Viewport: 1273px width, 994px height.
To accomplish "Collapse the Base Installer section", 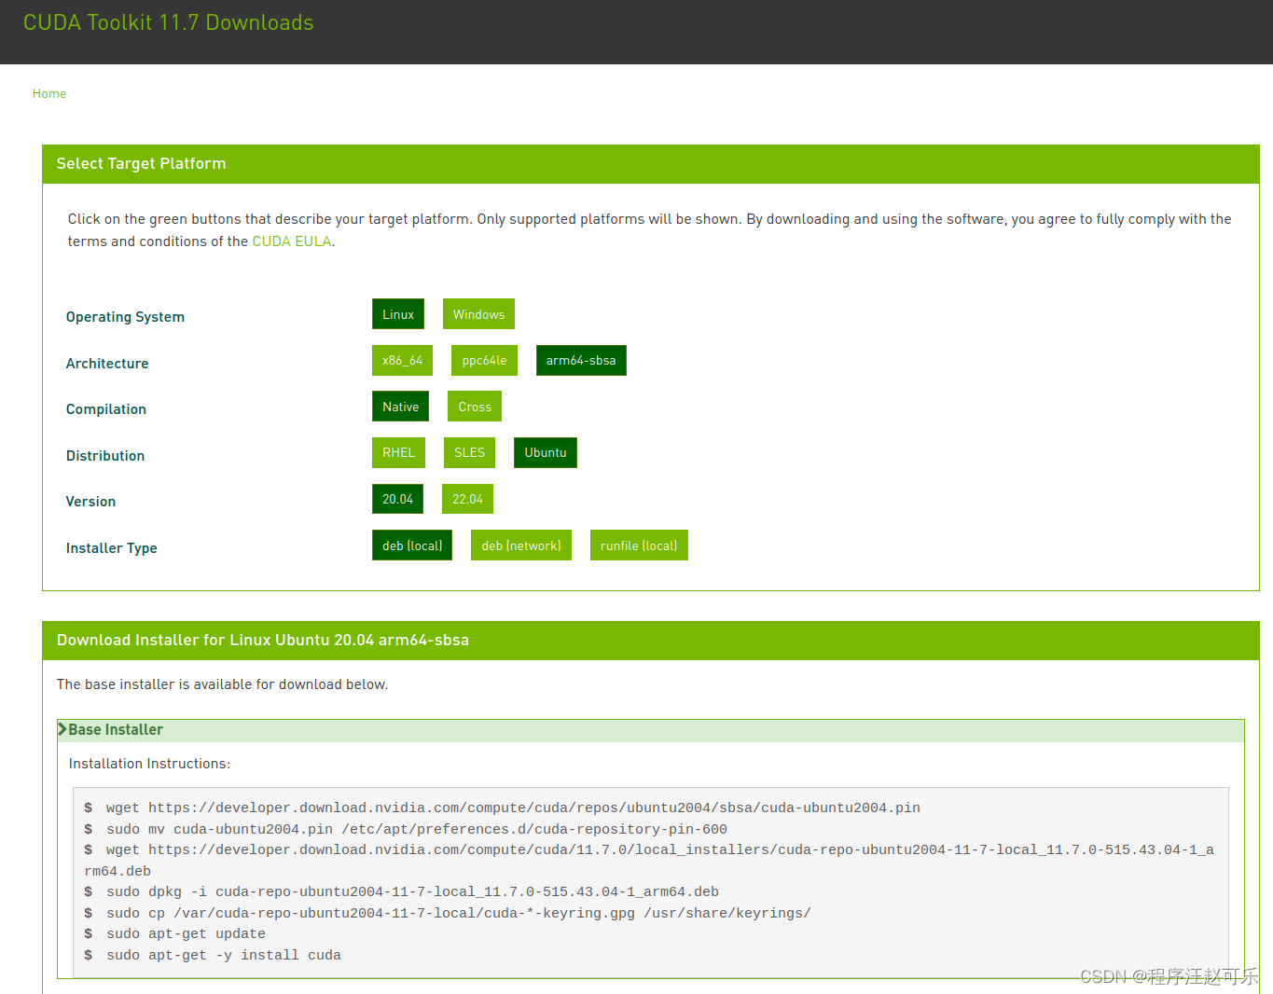I will pyautogui.click(x=650, y=730).
